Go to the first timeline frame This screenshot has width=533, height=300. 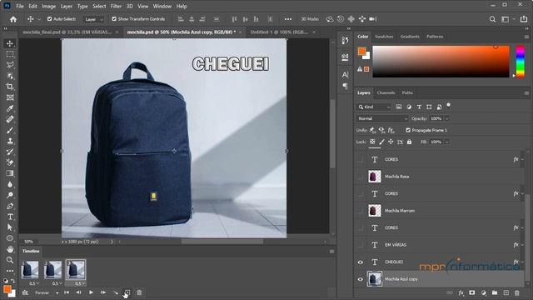[x=67, y=292]
